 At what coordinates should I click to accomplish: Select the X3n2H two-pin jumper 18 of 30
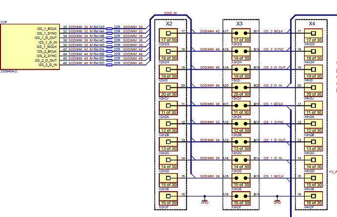(x=240, y=53)
